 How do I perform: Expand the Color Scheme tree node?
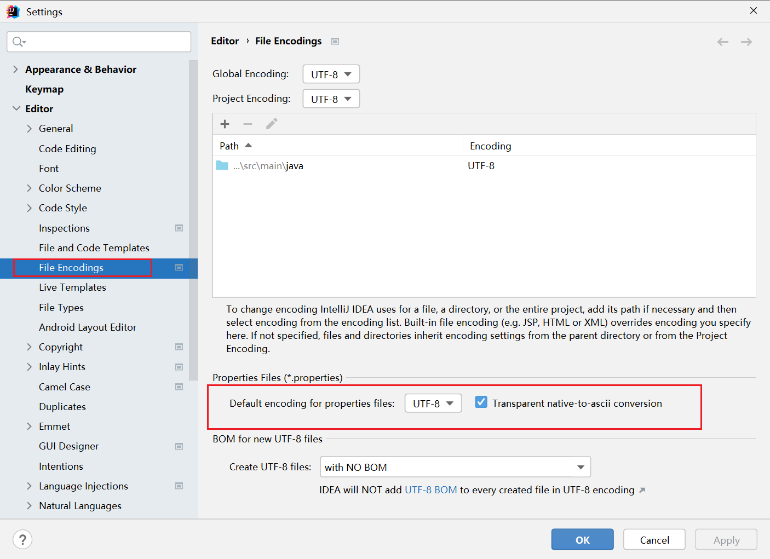[29, 188]
